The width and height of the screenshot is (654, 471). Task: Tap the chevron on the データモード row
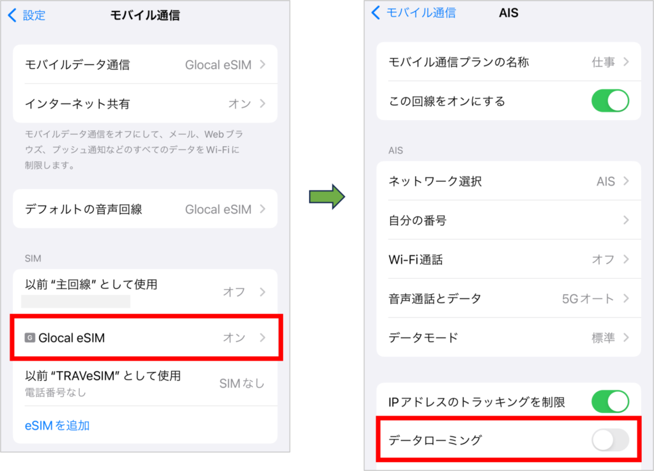click(x=626, y=337)
